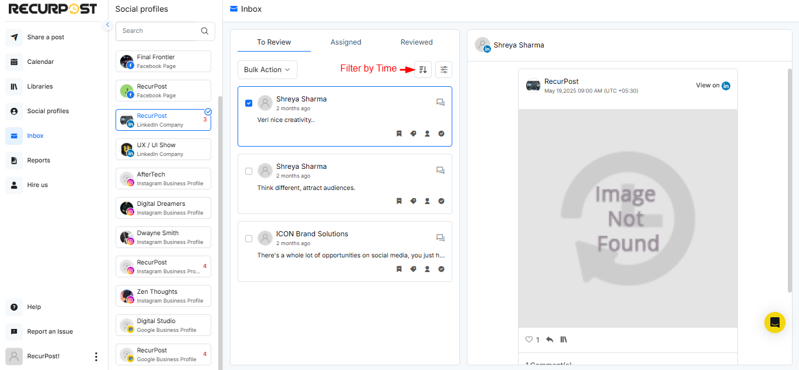Image resolution: width=799 pixels, height=370 pixels.
Task: Tag the ICON Brand Solutions message
Action: pyautogui.click(x=413, y=269)
